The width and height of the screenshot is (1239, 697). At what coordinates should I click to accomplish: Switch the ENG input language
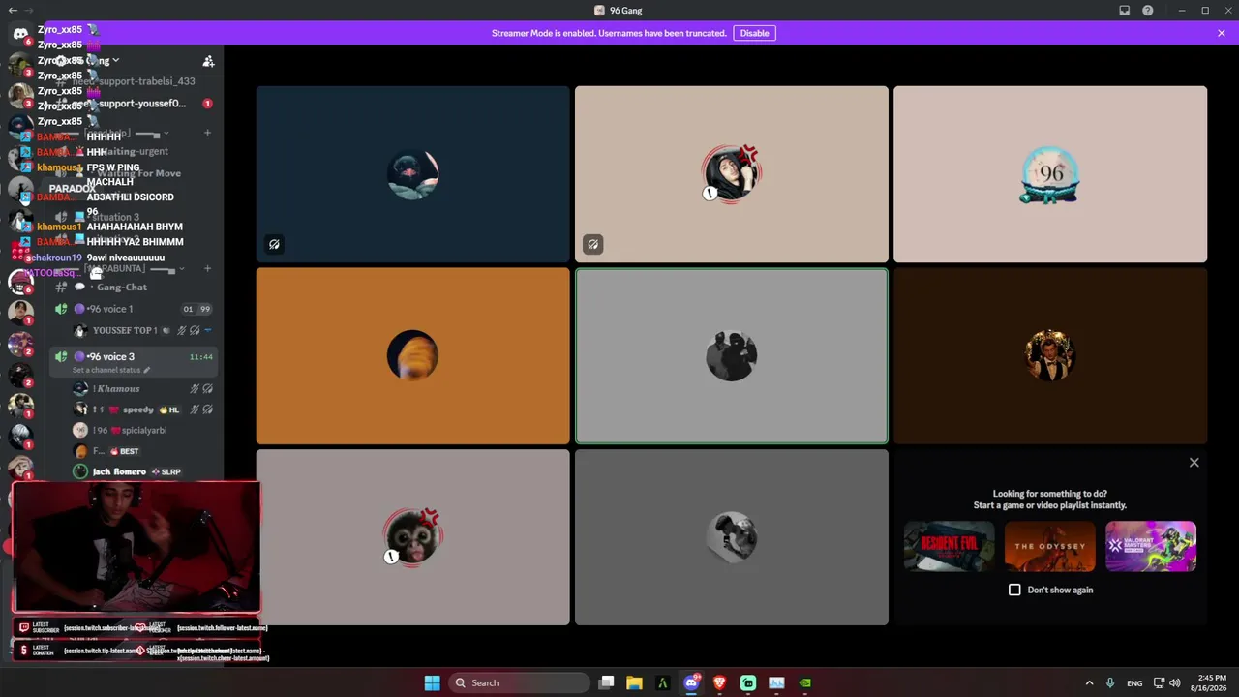pos(1134,682)
